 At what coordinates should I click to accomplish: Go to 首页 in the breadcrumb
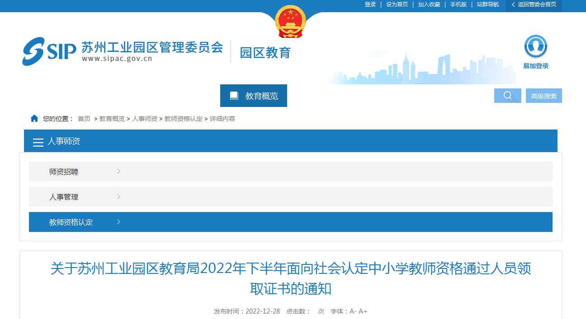(x=84, y=119)
